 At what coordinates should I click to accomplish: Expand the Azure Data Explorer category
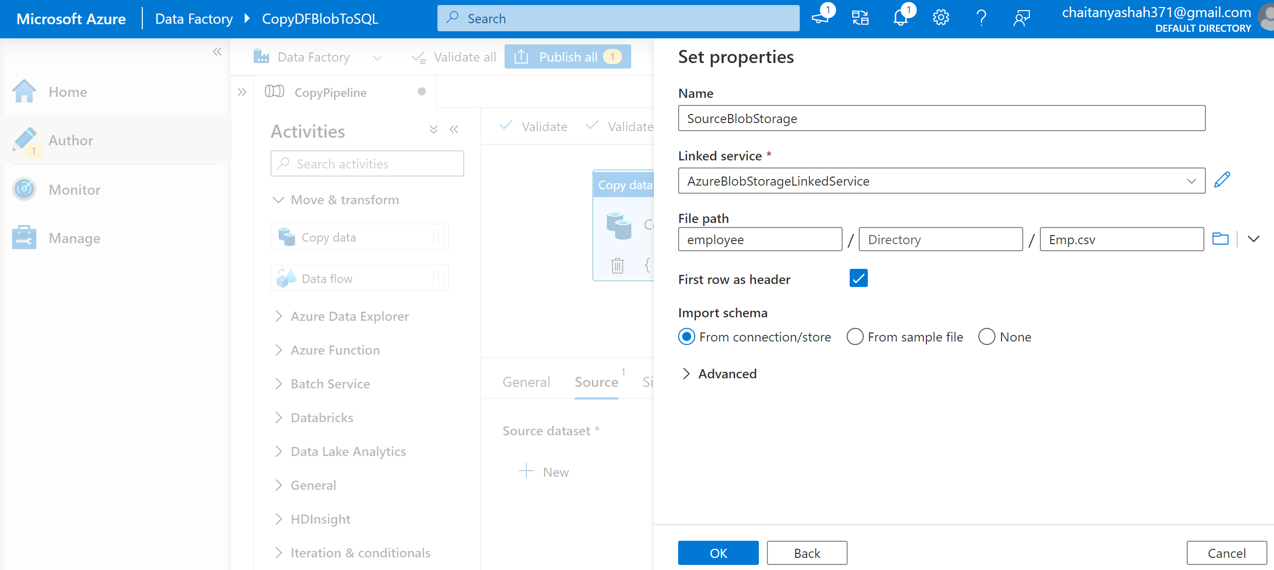(349, 316)
